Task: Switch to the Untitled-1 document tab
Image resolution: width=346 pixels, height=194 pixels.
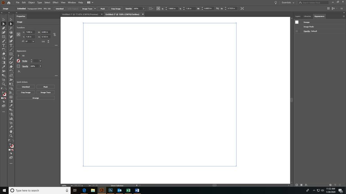Action: (80, 14)
